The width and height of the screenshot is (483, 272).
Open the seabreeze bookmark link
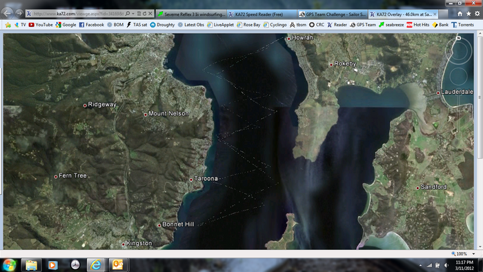point(391,25)
